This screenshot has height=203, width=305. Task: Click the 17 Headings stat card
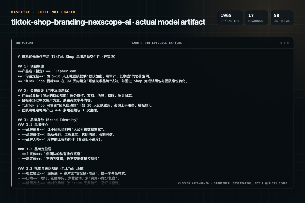[257, 18]
